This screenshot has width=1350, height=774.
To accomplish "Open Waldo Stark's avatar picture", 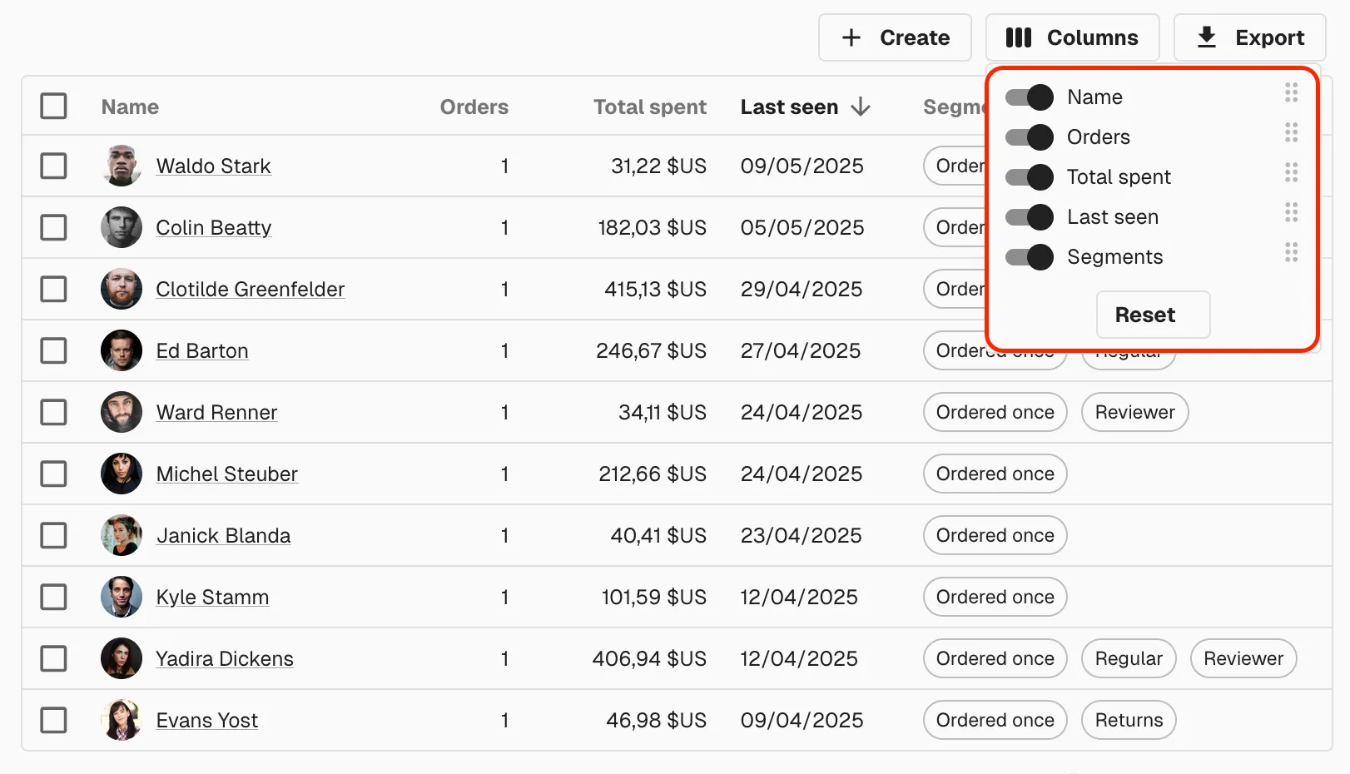I will [122, 166].
